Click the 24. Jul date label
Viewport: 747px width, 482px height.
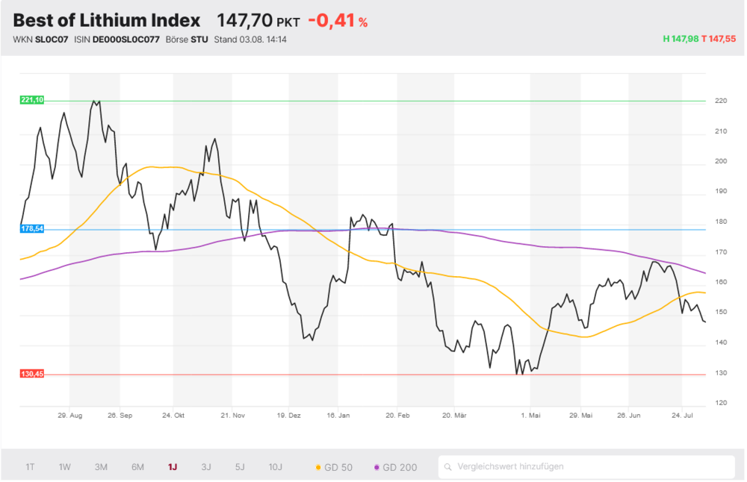pyautogui.click(x=682, y=416)
